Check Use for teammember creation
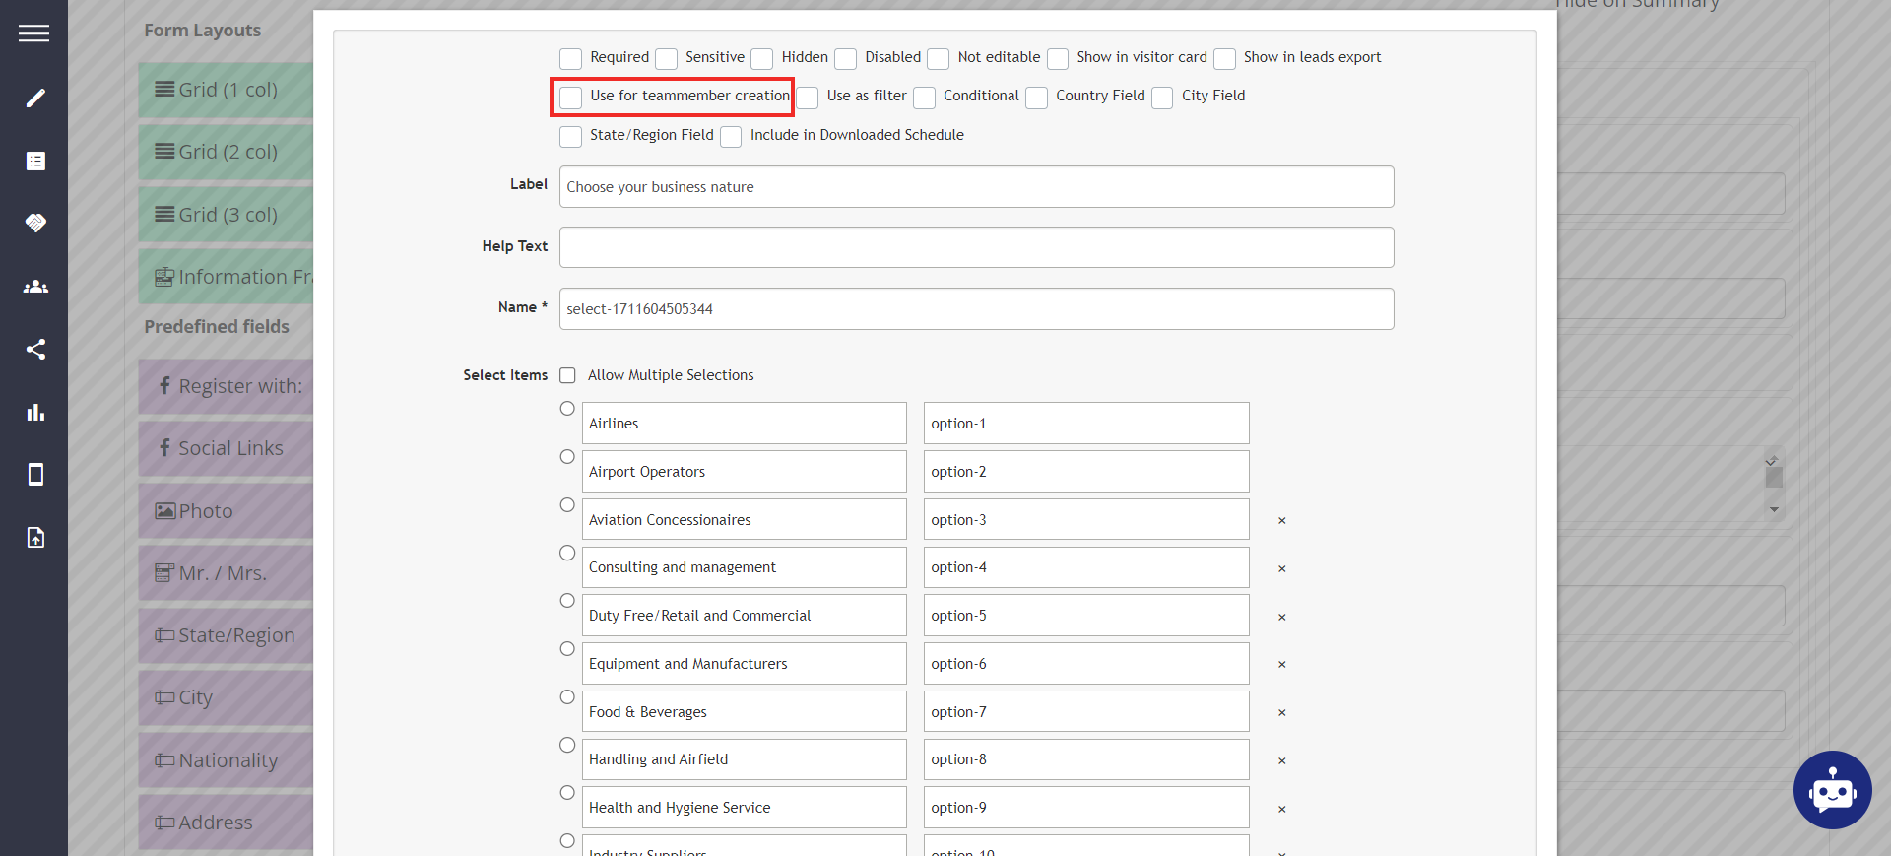This screenshot has width=1891, height=856. coord(570,97)
